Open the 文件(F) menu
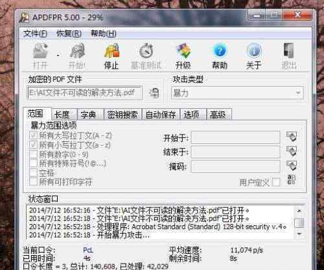This screenshot has height=270, width=324. [35, 34]
